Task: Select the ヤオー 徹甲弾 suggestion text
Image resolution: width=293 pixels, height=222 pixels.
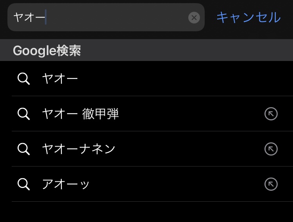Action: click(x=80, y=114)
